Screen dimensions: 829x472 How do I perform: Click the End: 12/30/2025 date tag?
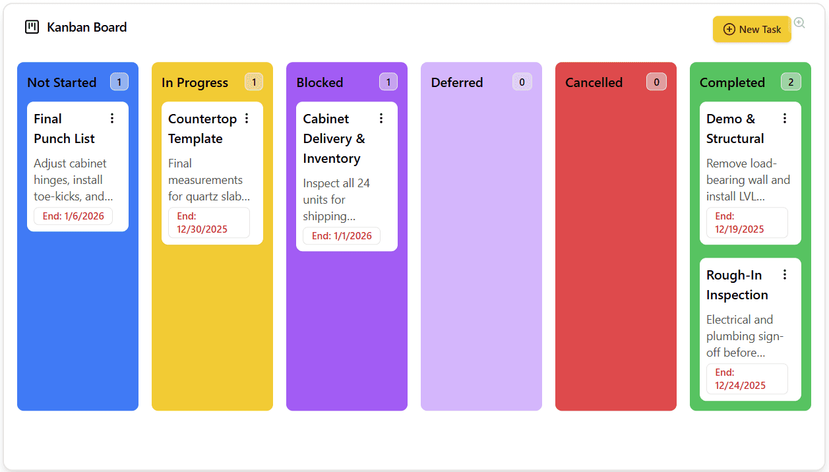tap(208, 223)
